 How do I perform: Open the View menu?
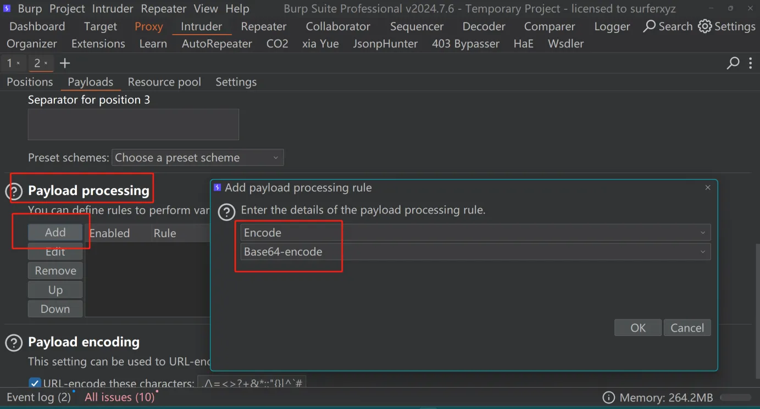click(206, 9)
